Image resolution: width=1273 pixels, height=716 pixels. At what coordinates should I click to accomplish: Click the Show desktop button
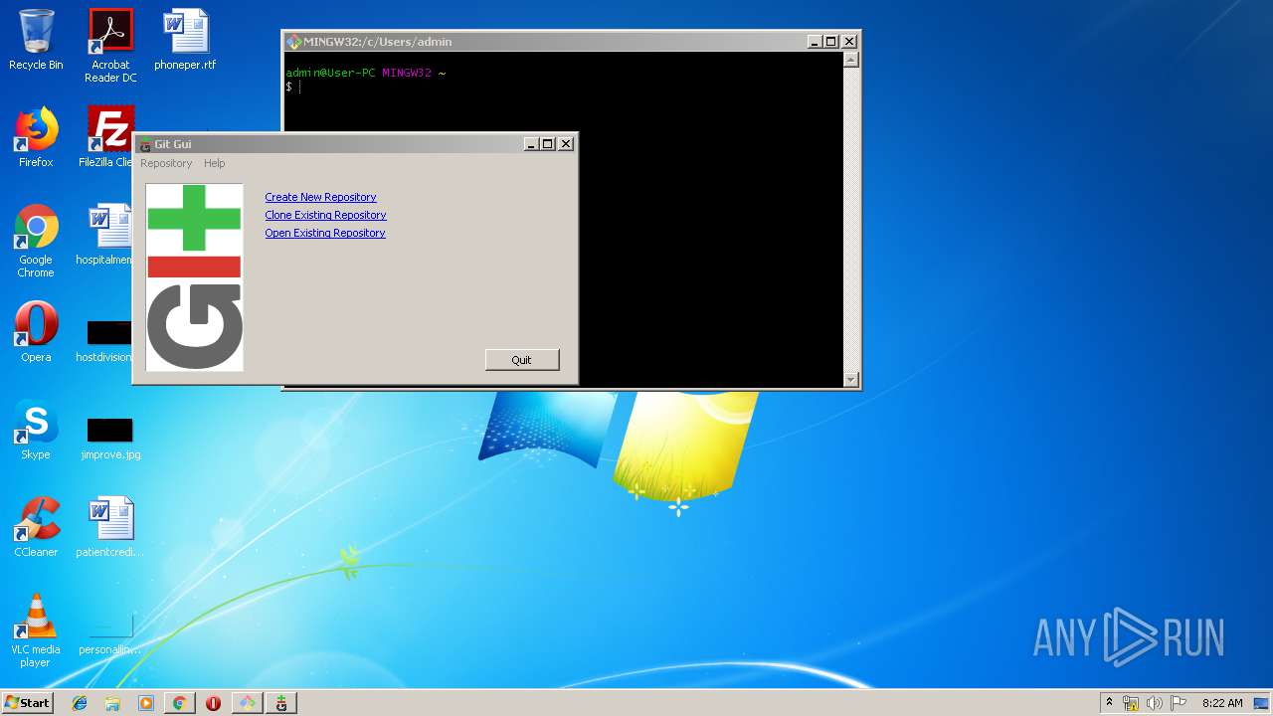tap(1261, 703)
